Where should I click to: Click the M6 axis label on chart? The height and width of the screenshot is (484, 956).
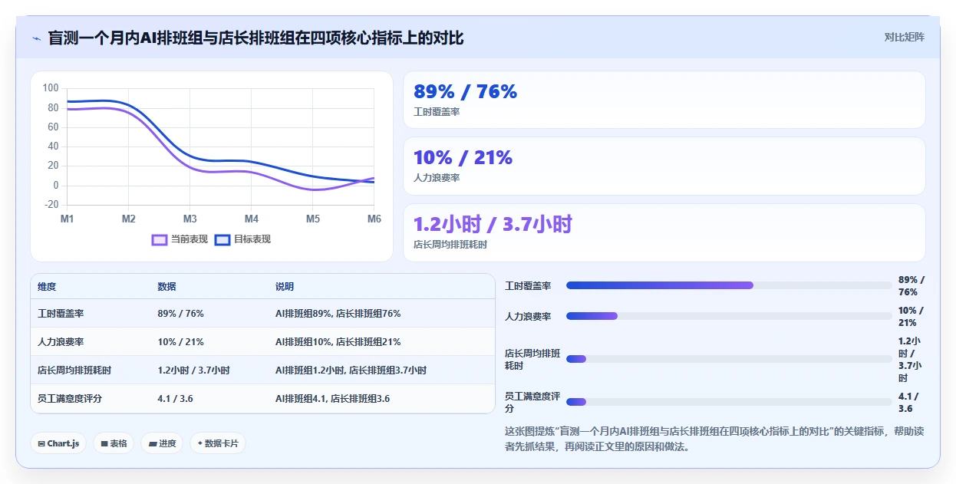click(374, 219)
